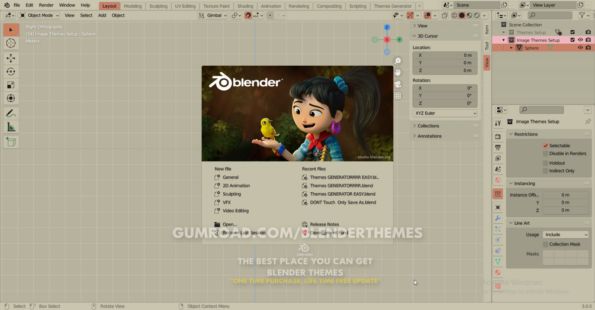The height and width of the screenshot is (310, 595).
Task: Select the Rotate tool
Action: 11,72
